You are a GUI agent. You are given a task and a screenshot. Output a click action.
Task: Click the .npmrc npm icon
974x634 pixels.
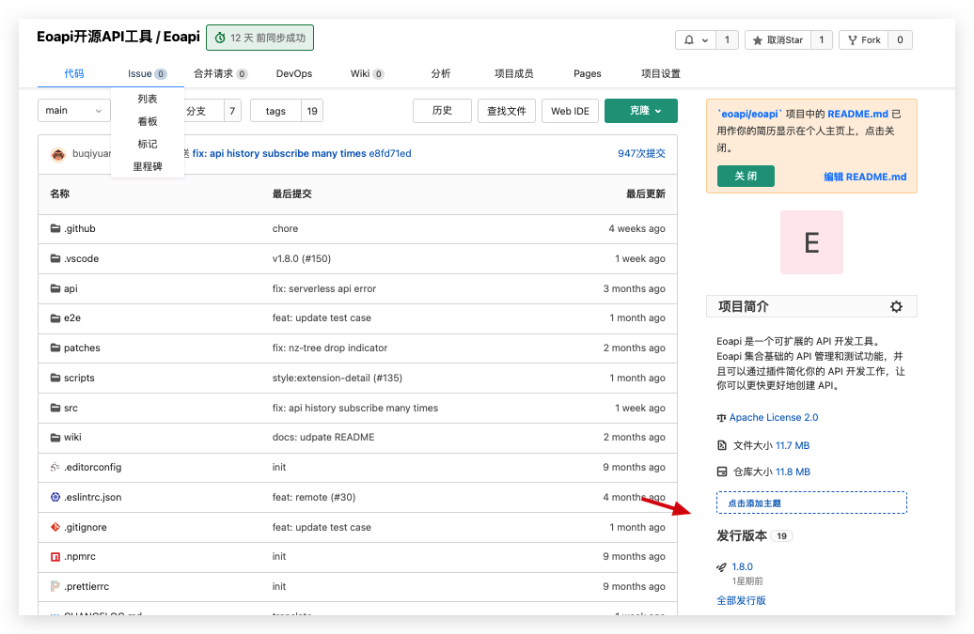click(55, 556)
